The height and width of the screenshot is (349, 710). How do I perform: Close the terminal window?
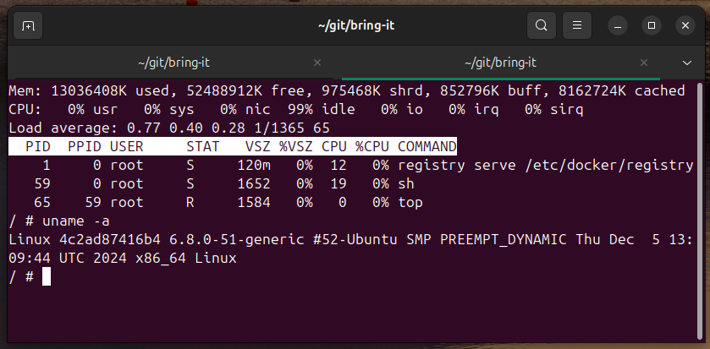point(685,25)
